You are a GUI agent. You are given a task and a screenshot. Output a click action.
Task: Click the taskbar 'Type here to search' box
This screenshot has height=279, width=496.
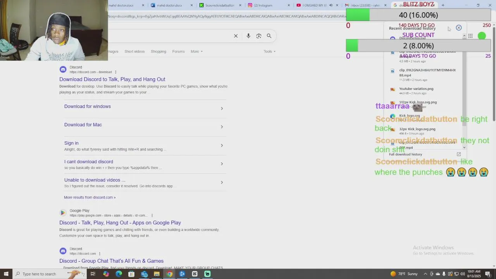click(x=50, y=274)
